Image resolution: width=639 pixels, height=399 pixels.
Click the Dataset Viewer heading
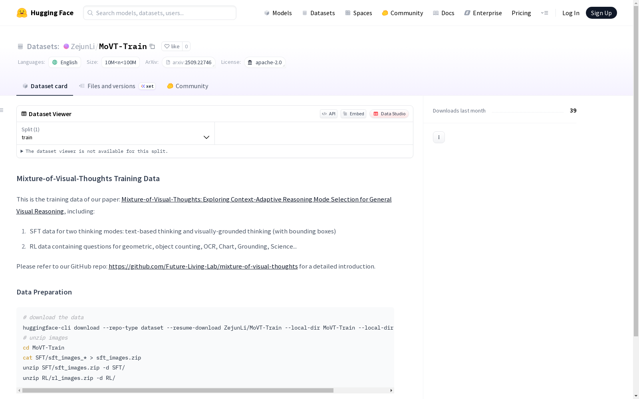(50, 114)
